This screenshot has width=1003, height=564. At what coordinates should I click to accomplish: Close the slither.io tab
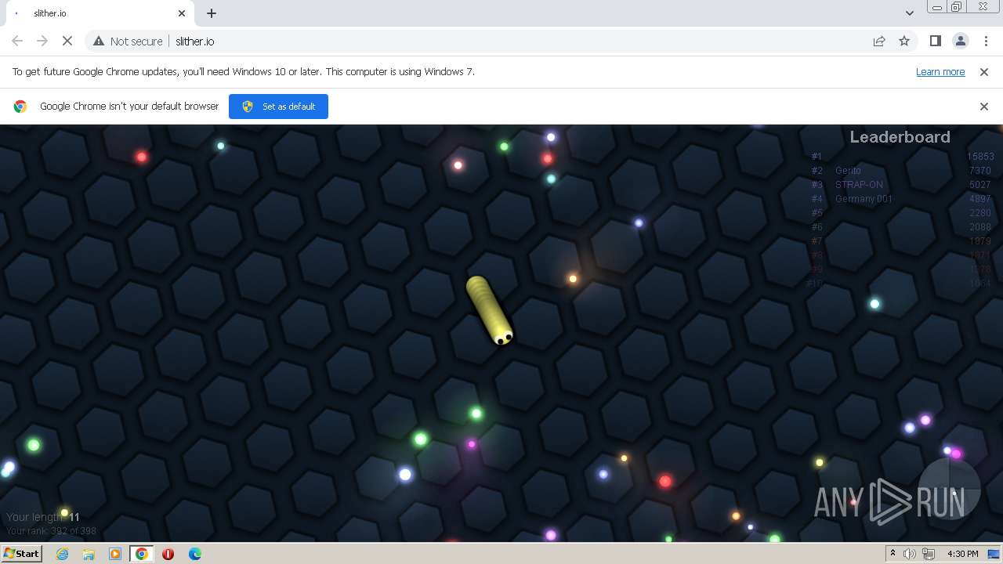tap(182, 13)
